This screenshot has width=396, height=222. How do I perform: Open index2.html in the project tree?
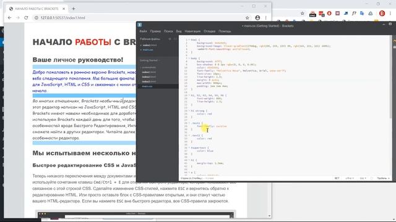[x=149, y=76]
